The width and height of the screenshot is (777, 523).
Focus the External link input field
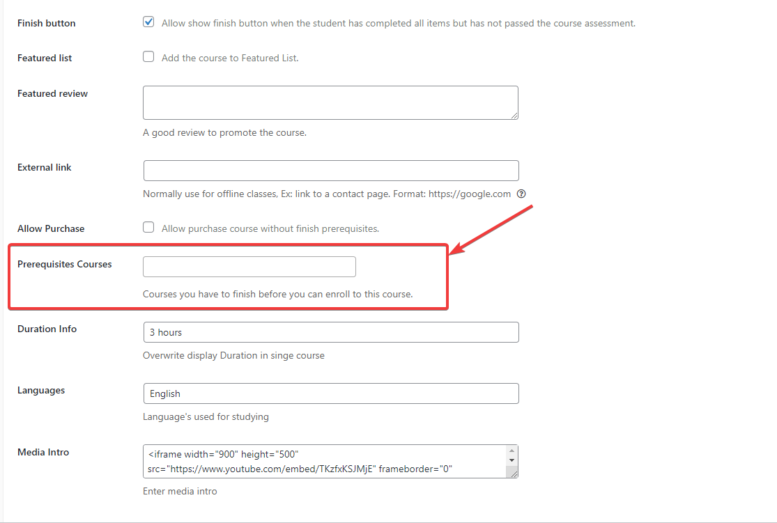pos(331,171)
